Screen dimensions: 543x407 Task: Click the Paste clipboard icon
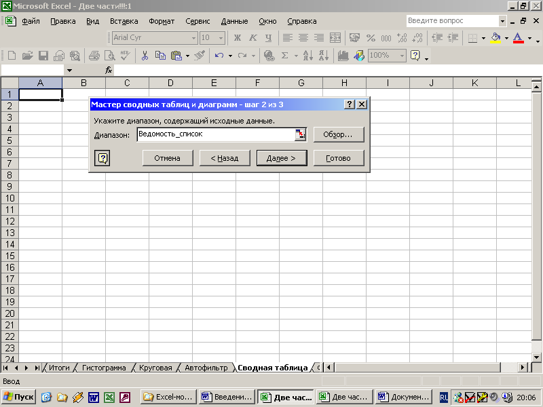click(176, 56)
